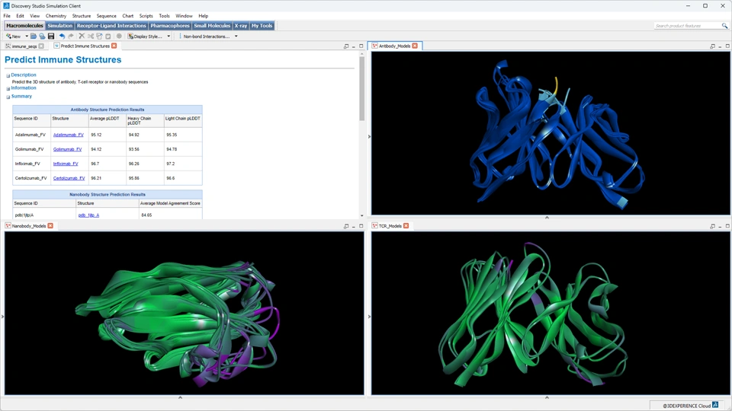Image resolution: width=732 pixels, height=411 pixels.
Task: Click the Cut scissors icon
Action: pos(91,36)
